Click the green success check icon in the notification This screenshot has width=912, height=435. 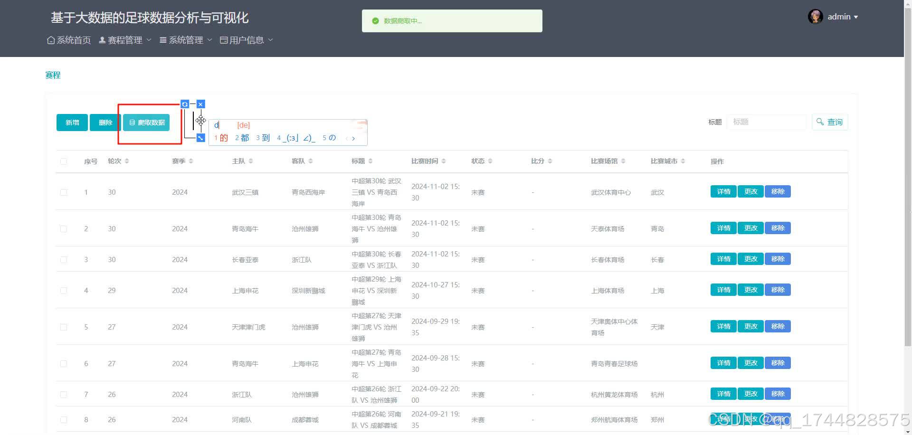pyautogui.click(x=375, y=21)
